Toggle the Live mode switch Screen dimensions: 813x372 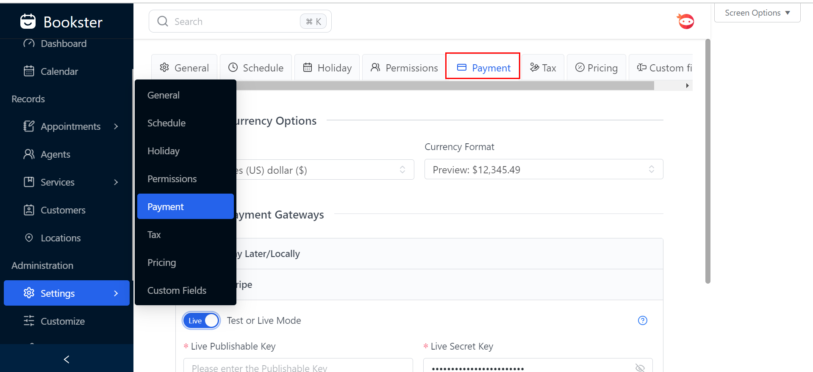click(201, 320)
